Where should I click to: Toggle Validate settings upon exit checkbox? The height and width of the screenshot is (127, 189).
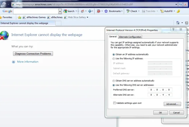coord(114,103)
